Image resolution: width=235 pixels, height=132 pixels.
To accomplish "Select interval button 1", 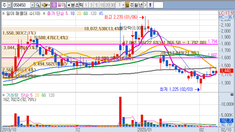I will (86, 5).
